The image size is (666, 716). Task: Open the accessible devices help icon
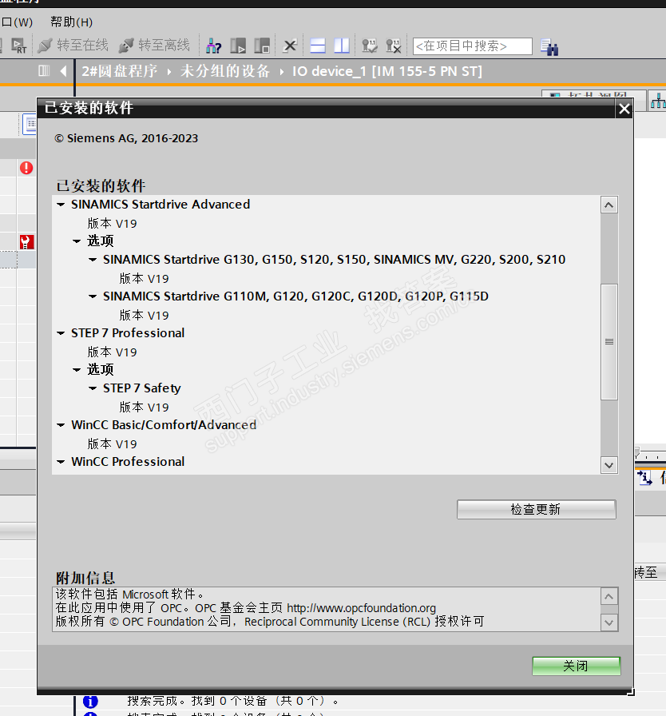tap(213, 46)
